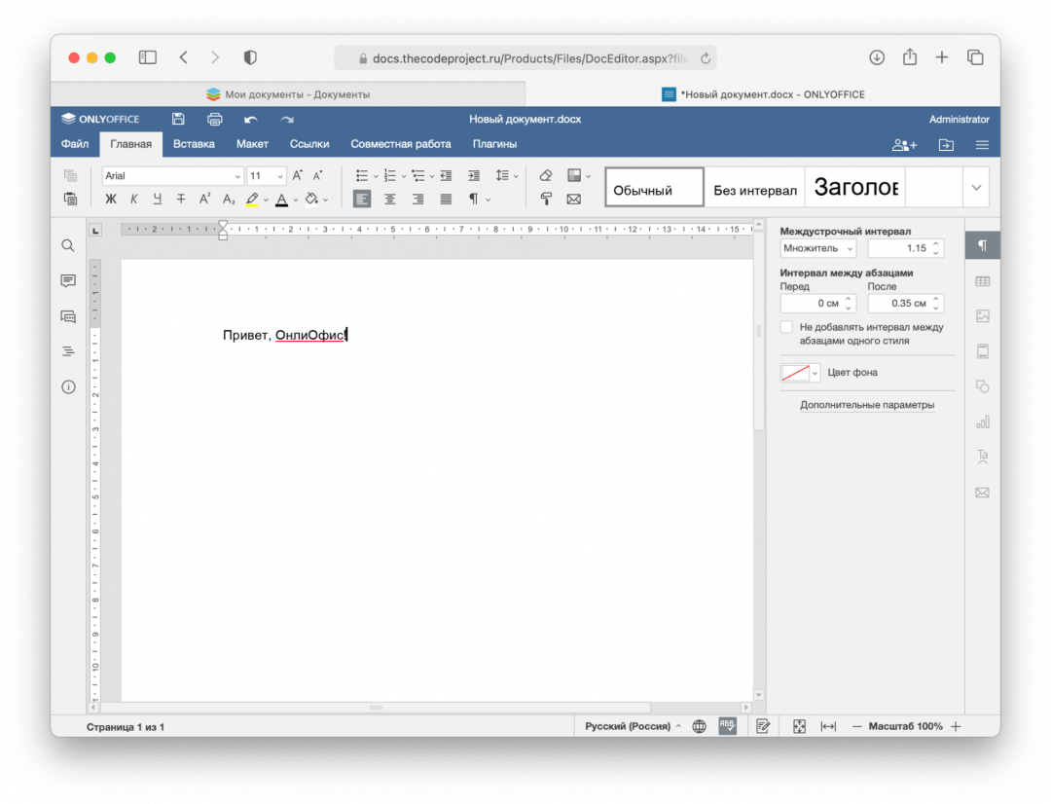This screenshot has height=804, width=1051.
Task: Switch to the 'Вставка' tab
Action: click(194, 144)
